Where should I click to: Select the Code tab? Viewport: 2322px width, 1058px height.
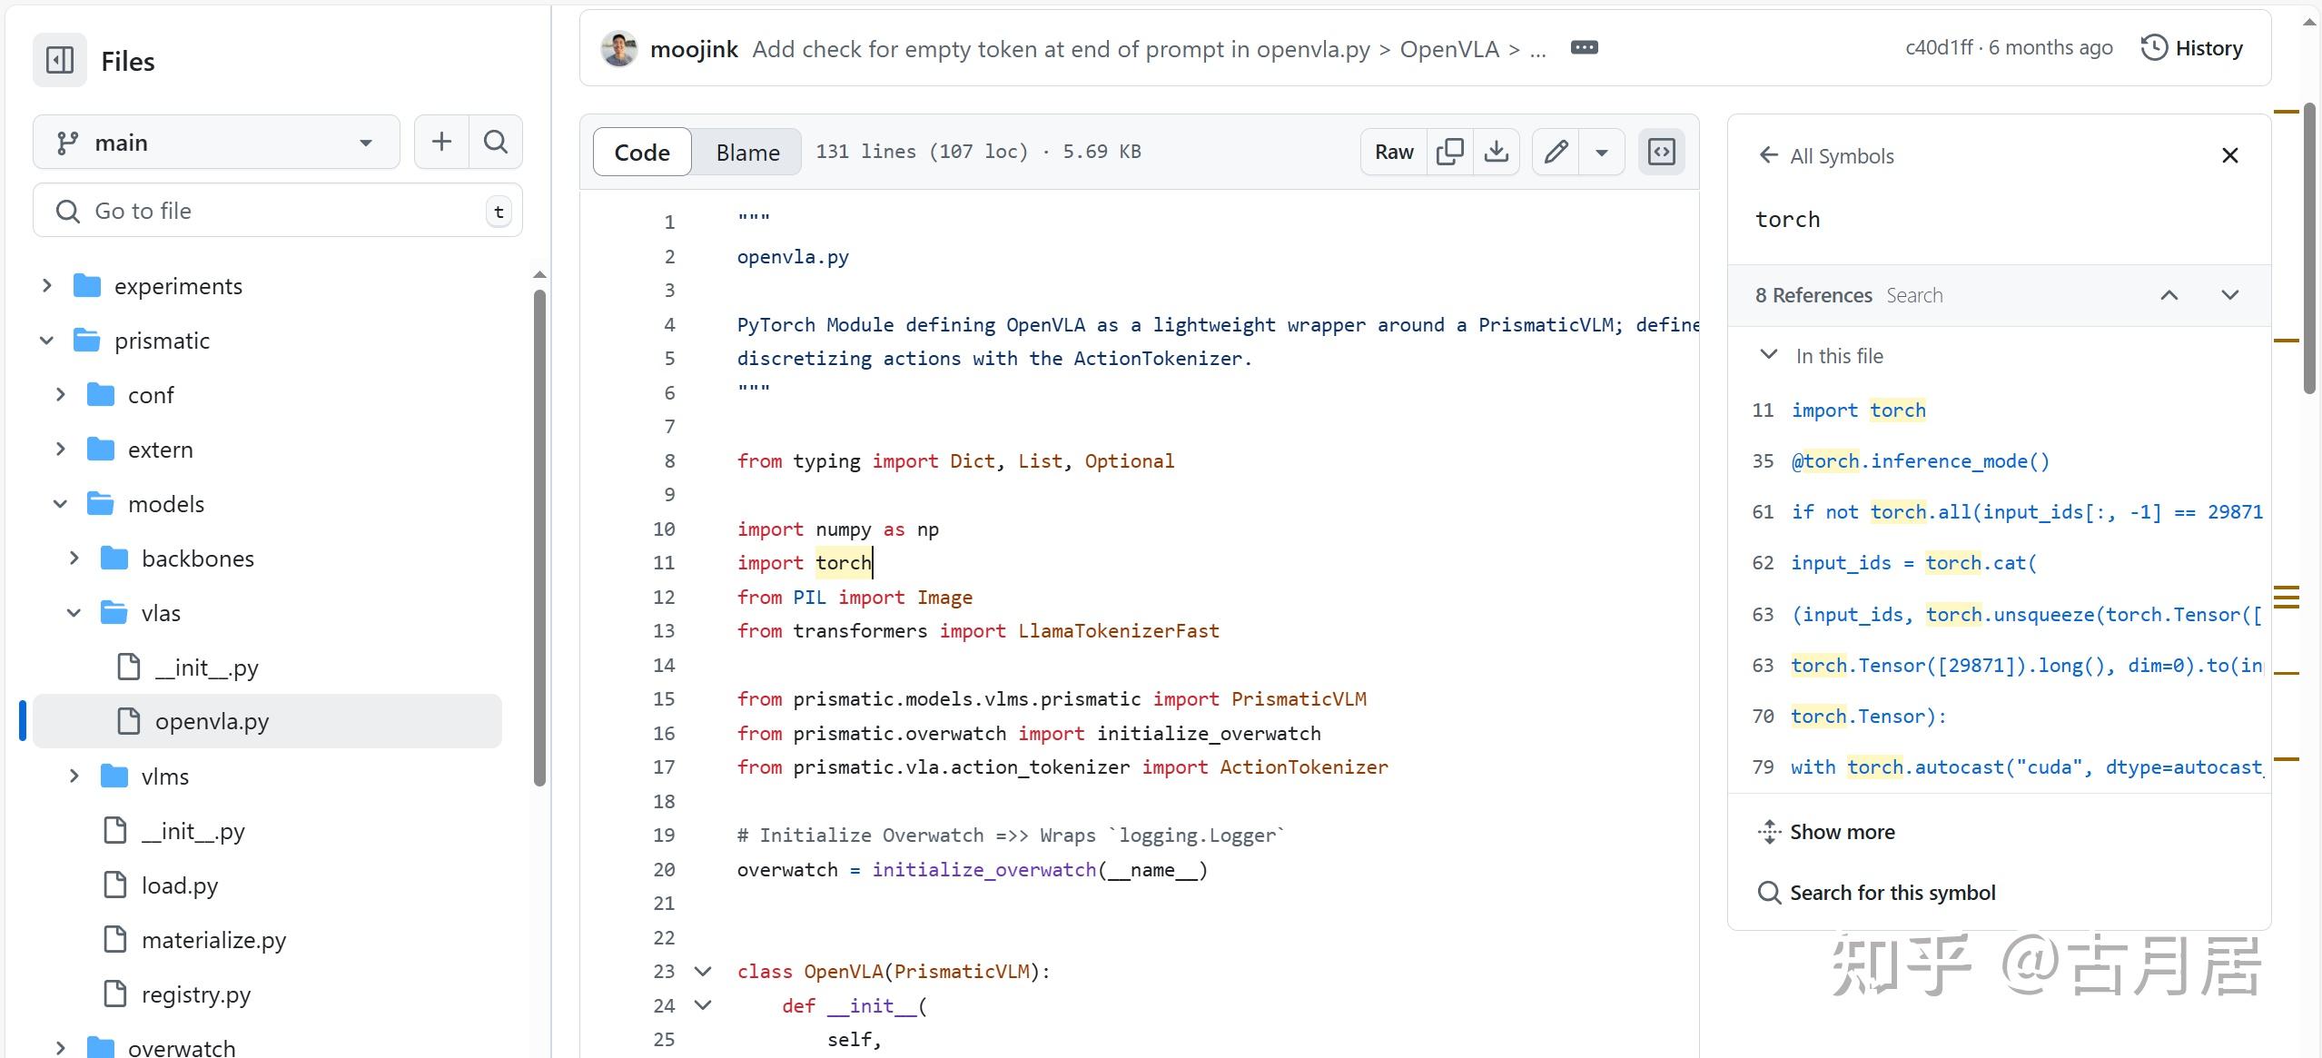[642, 152]
